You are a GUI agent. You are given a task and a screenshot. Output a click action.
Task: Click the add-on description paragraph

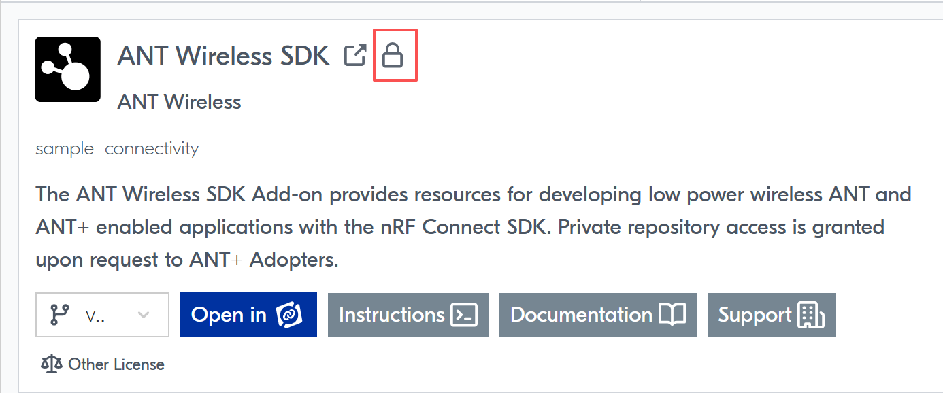tap(474, 227)
